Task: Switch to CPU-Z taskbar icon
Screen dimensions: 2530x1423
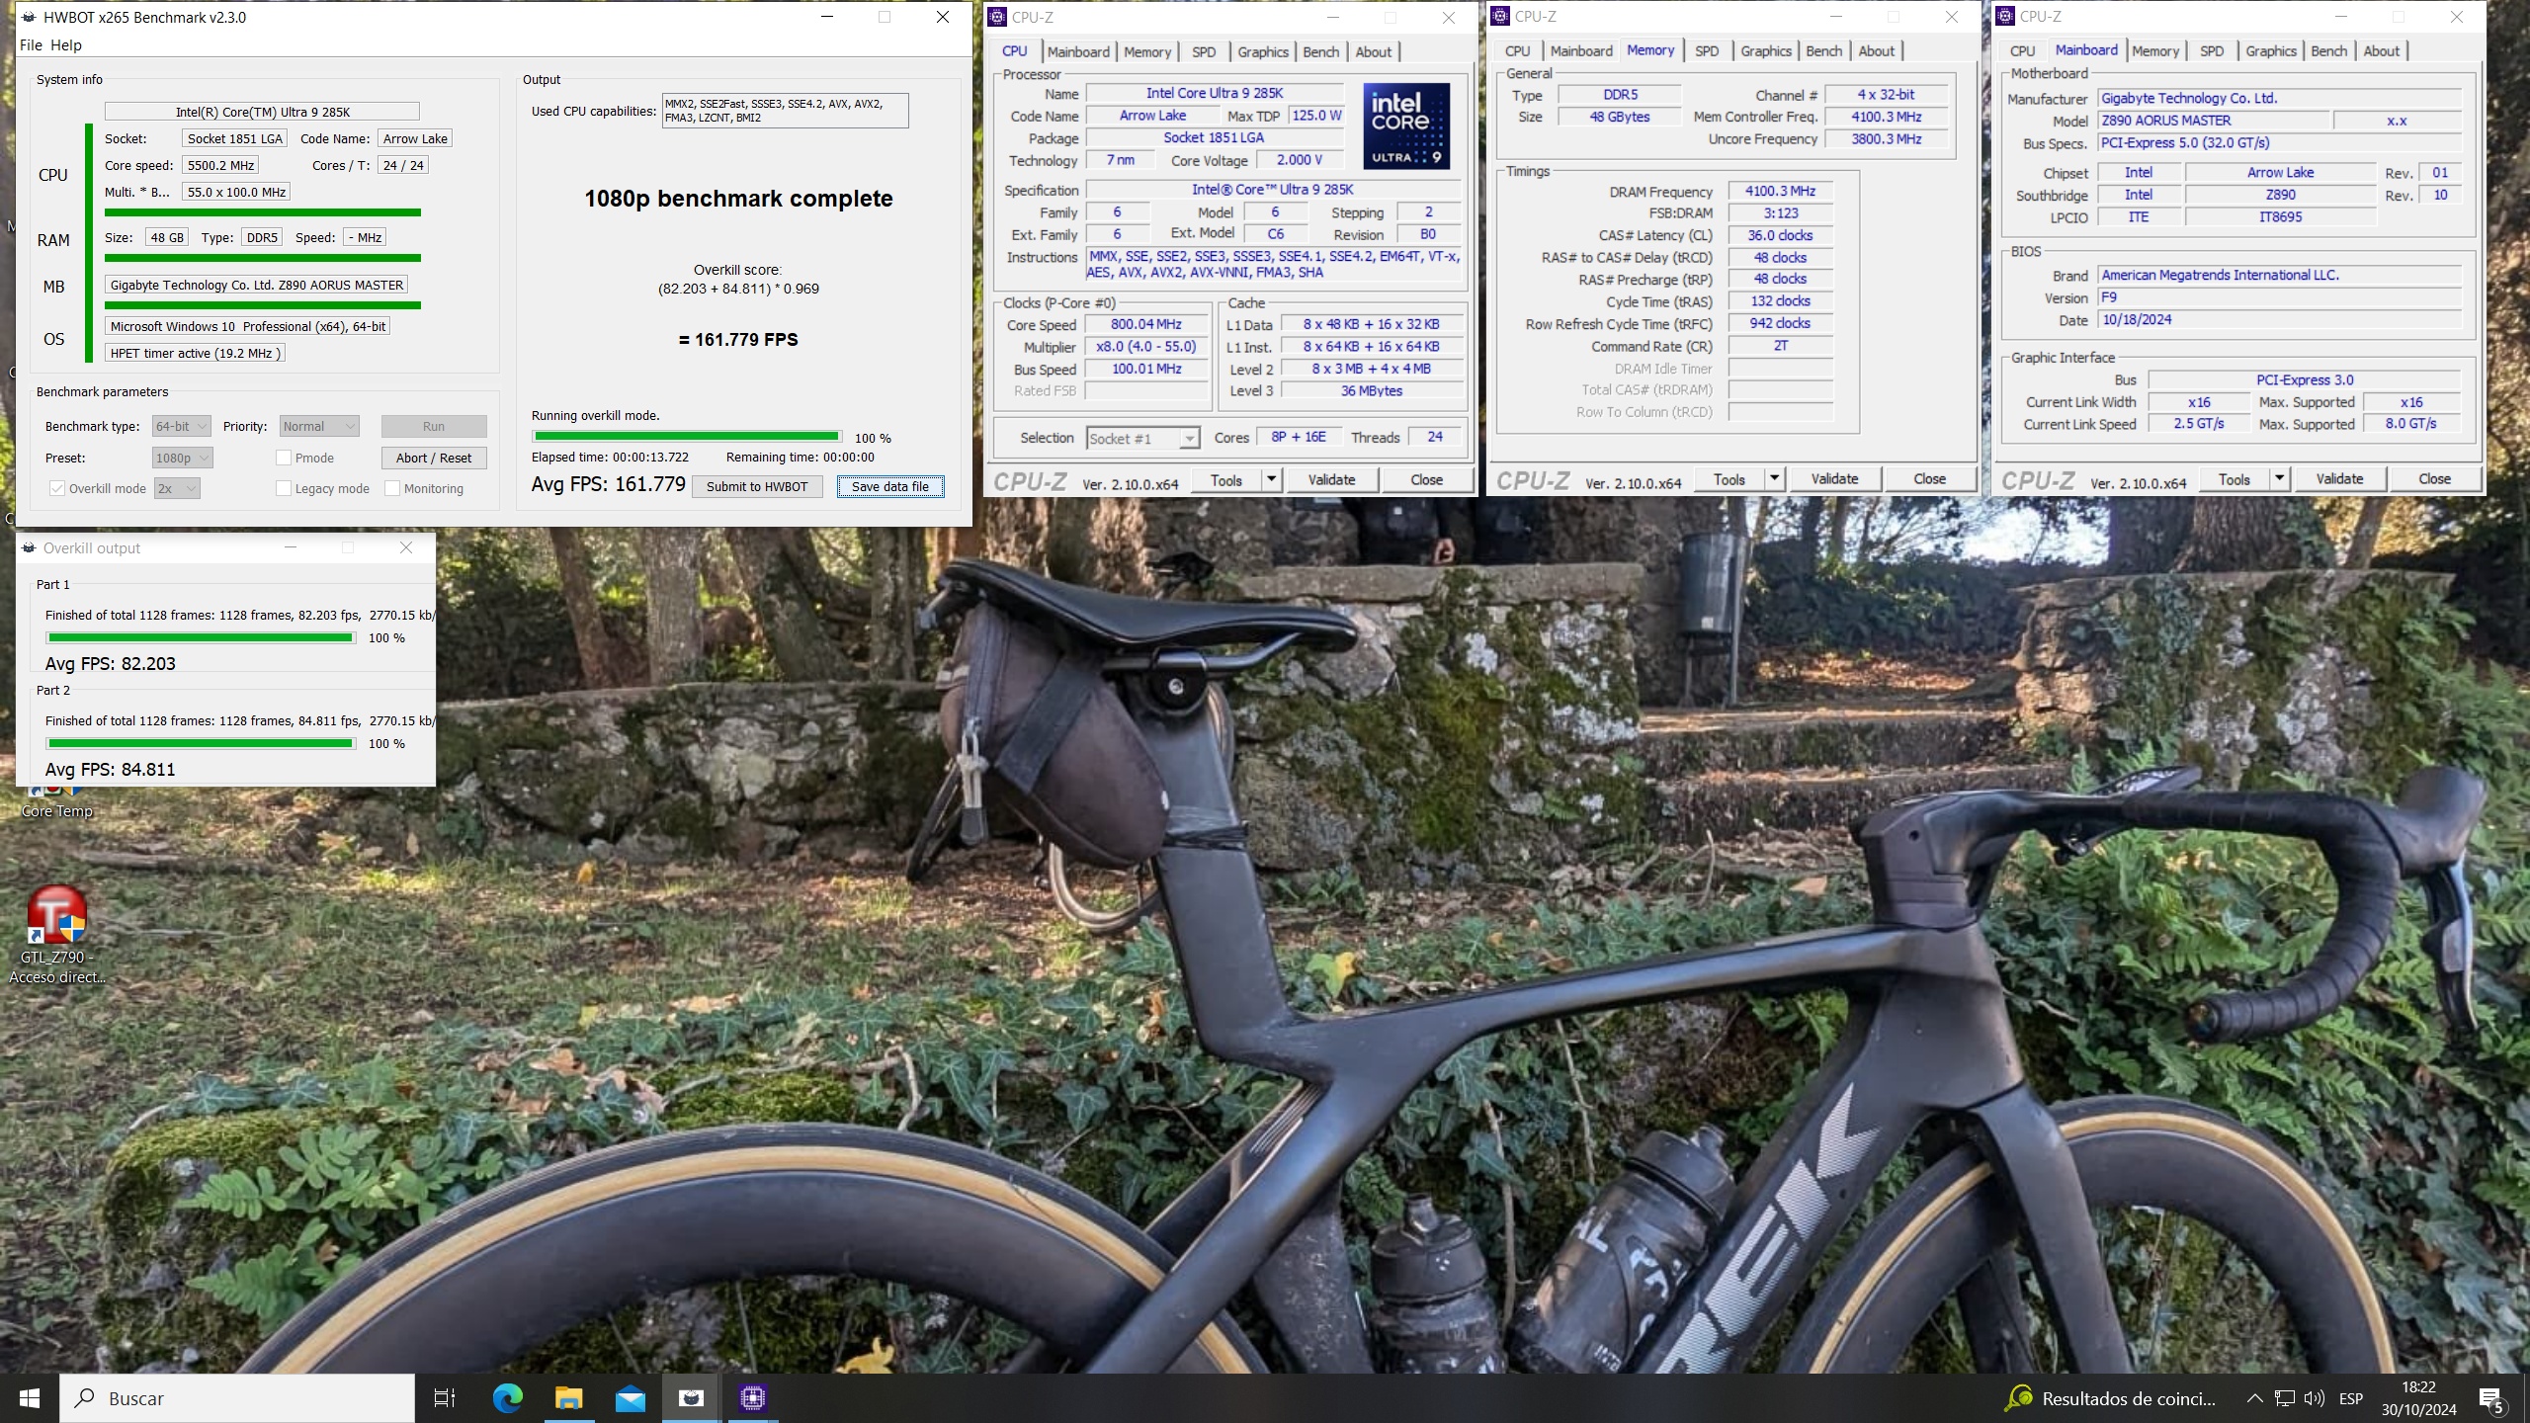Action: (752, 1397)
